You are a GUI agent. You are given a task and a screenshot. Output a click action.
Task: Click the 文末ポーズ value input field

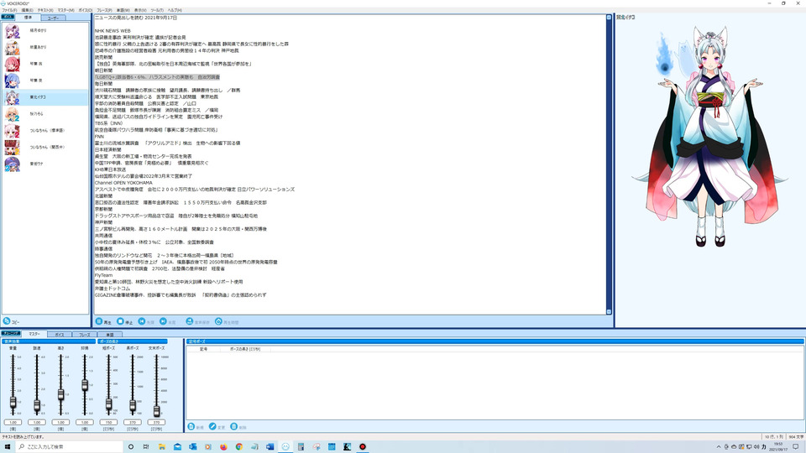click(156, 422)
